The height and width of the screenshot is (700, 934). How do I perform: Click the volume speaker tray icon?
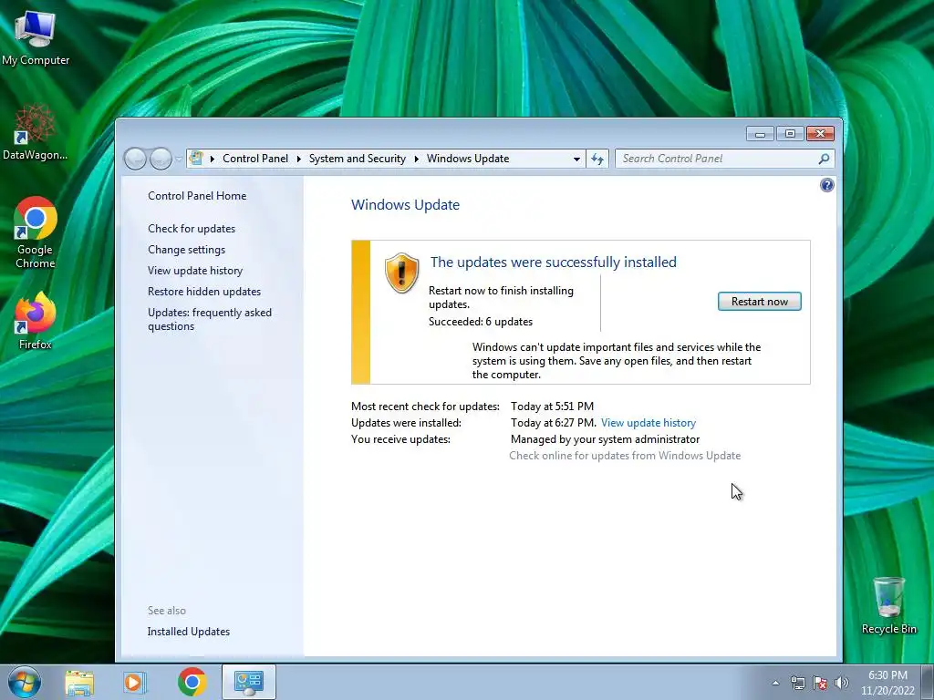click(842, 683)
